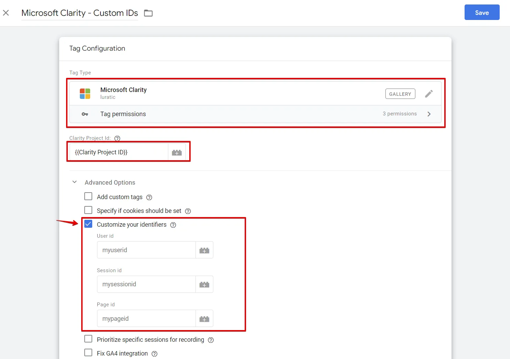Click the User id input field

146,250
